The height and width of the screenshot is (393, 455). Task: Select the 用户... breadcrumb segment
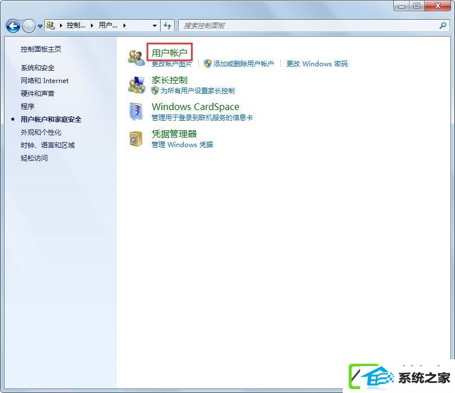(x=108, y=25)
